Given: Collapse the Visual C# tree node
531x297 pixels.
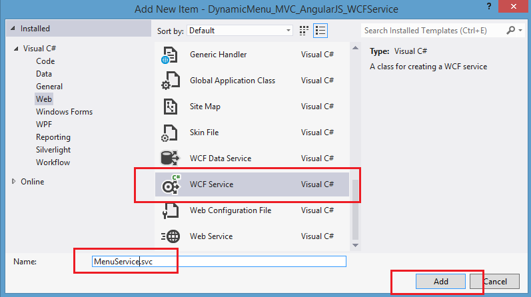Looking at the screenshot, I should 15,49.
